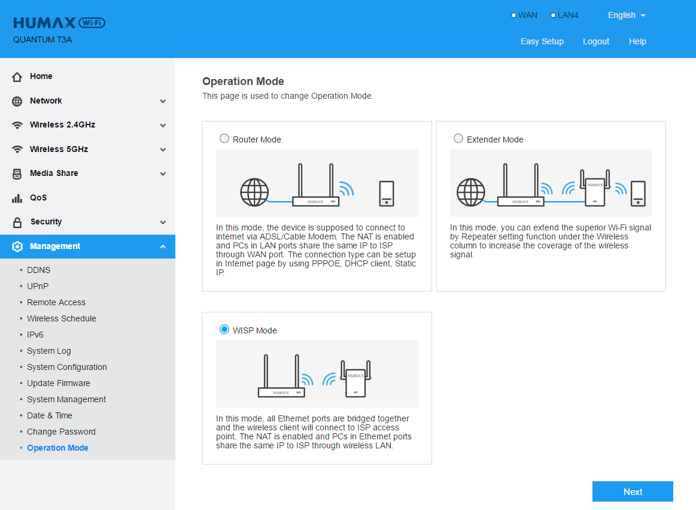
Task: Select Operation Mode submenu item
Action: pos(57,448)
